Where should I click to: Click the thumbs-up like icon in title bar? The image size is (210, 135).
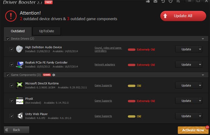coord(148,1)
